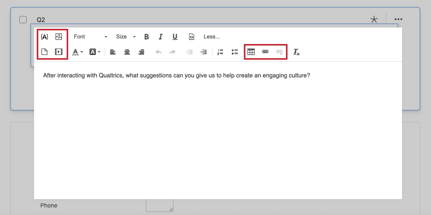Apply bold formatting
This screenshot has width=431, height=215.
147,37
